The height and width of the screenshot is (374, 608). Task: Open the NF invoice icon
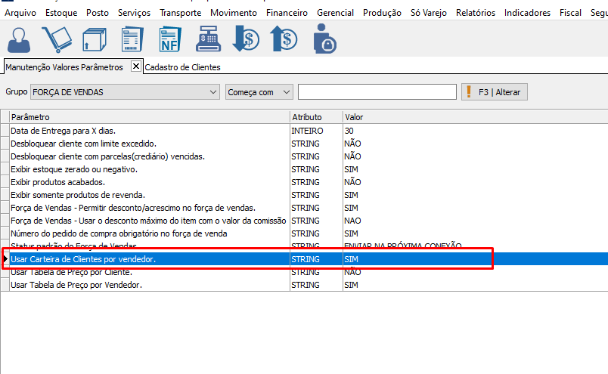170,39
